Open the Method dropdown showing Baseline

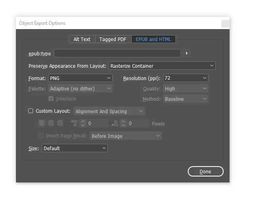[x=185, y=99]
